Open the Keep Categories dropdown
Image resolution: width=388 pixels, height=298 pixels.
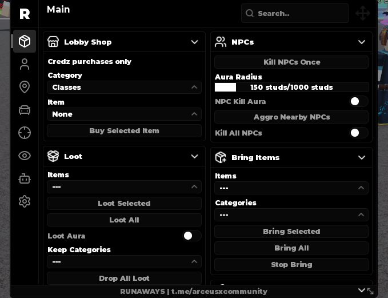(124, 261)
